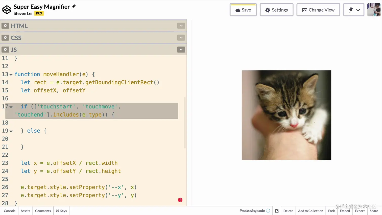382x215 pixels.
Task: Open the Assets tab
Action: point(25,211)
